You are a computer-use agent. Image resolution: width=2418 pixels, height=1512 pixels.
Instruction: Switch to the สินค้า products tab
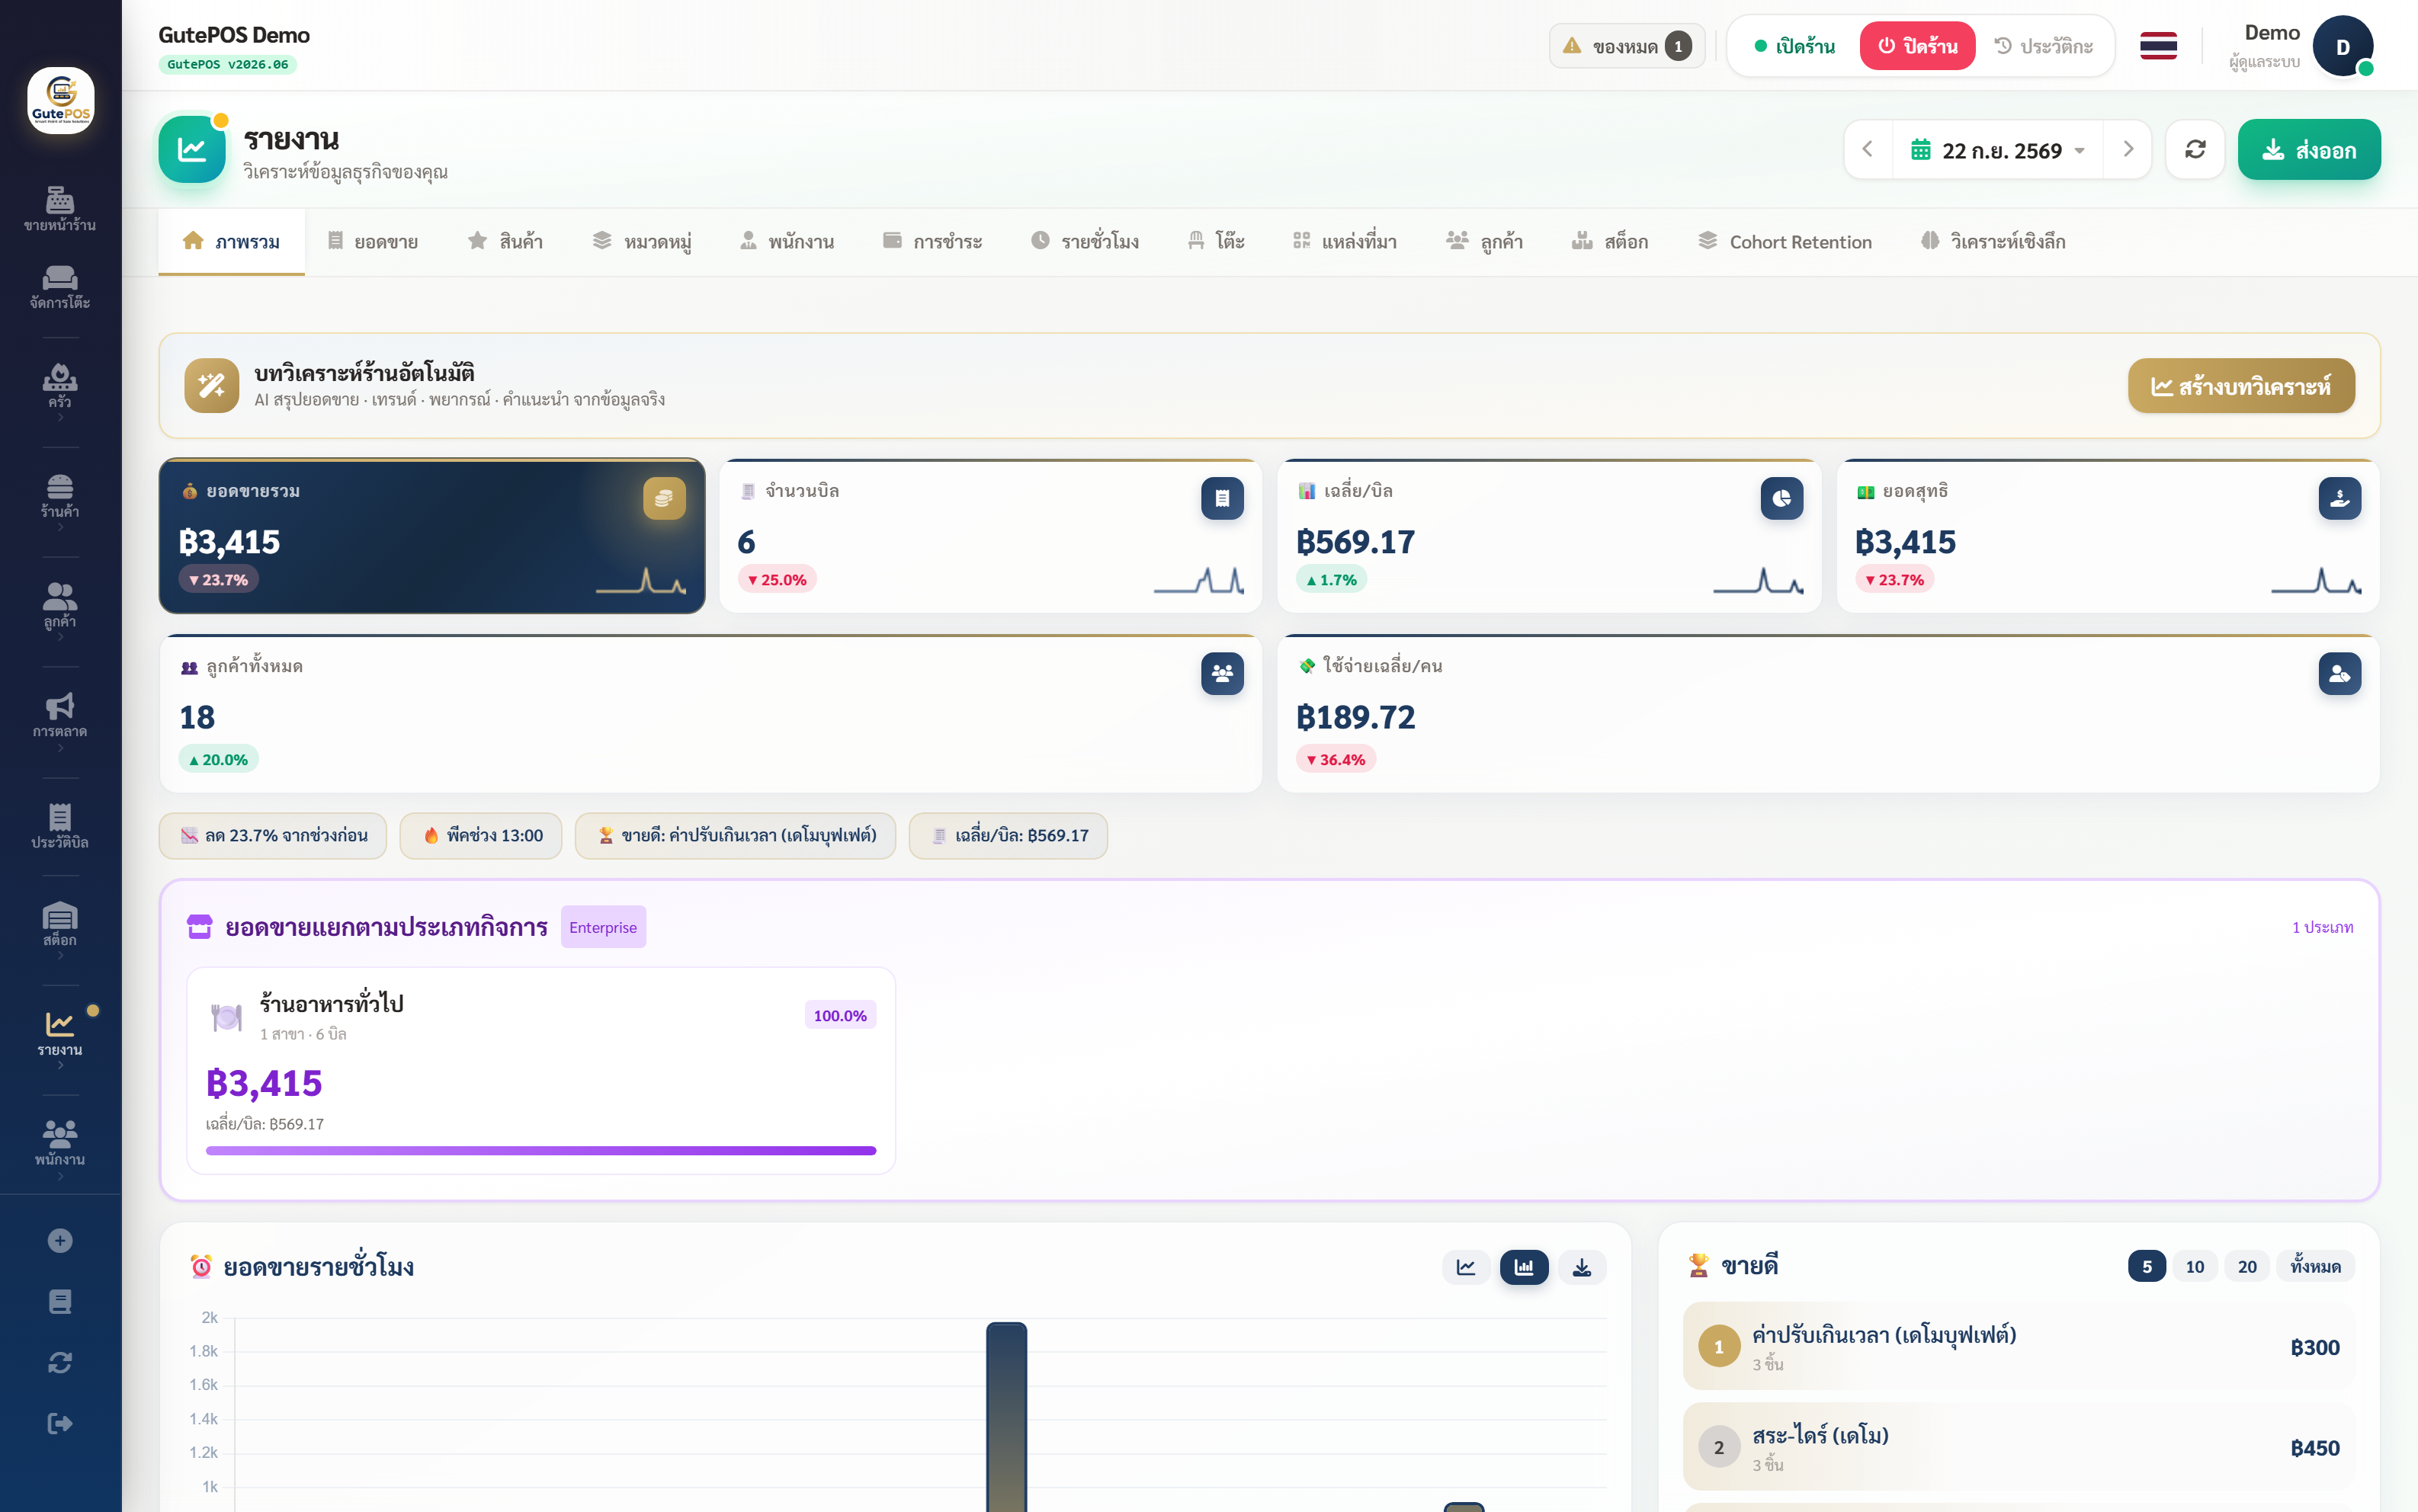point(505,241)
